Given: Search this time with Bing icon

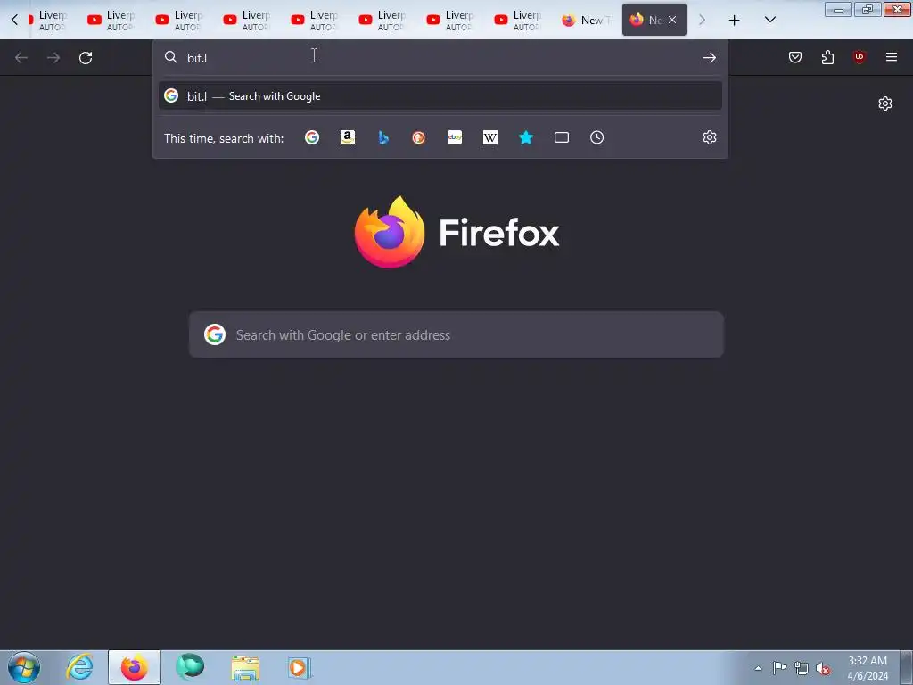Looking at the screenshot, I should (x=383, y=137).
